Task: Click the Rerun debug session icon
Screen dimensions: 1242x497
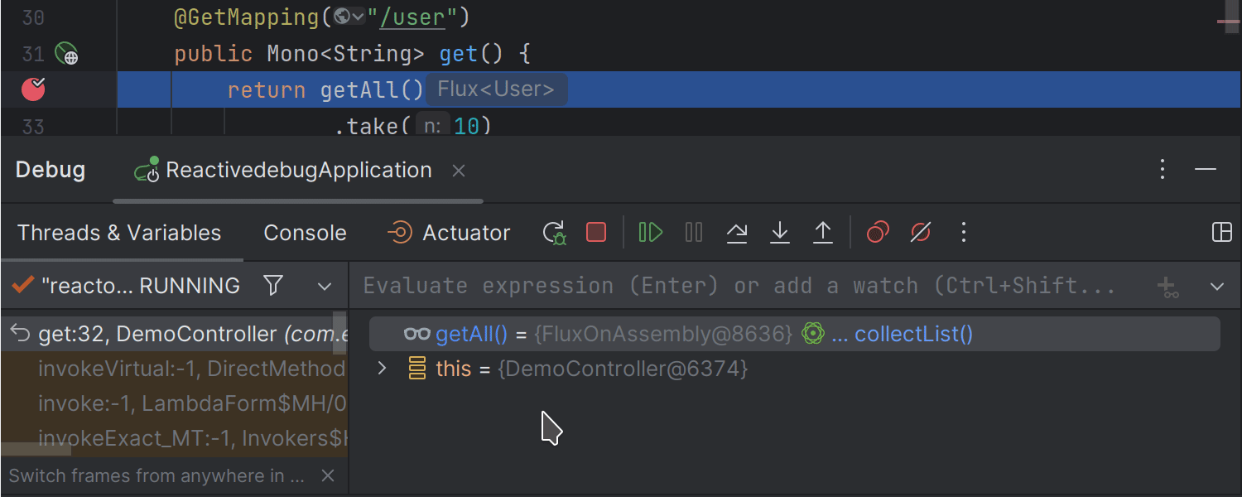Action: 554,233
